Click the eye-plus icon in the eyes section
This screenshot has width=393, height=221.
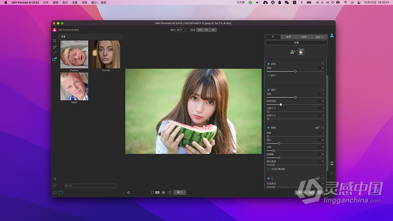pos(317,128)
